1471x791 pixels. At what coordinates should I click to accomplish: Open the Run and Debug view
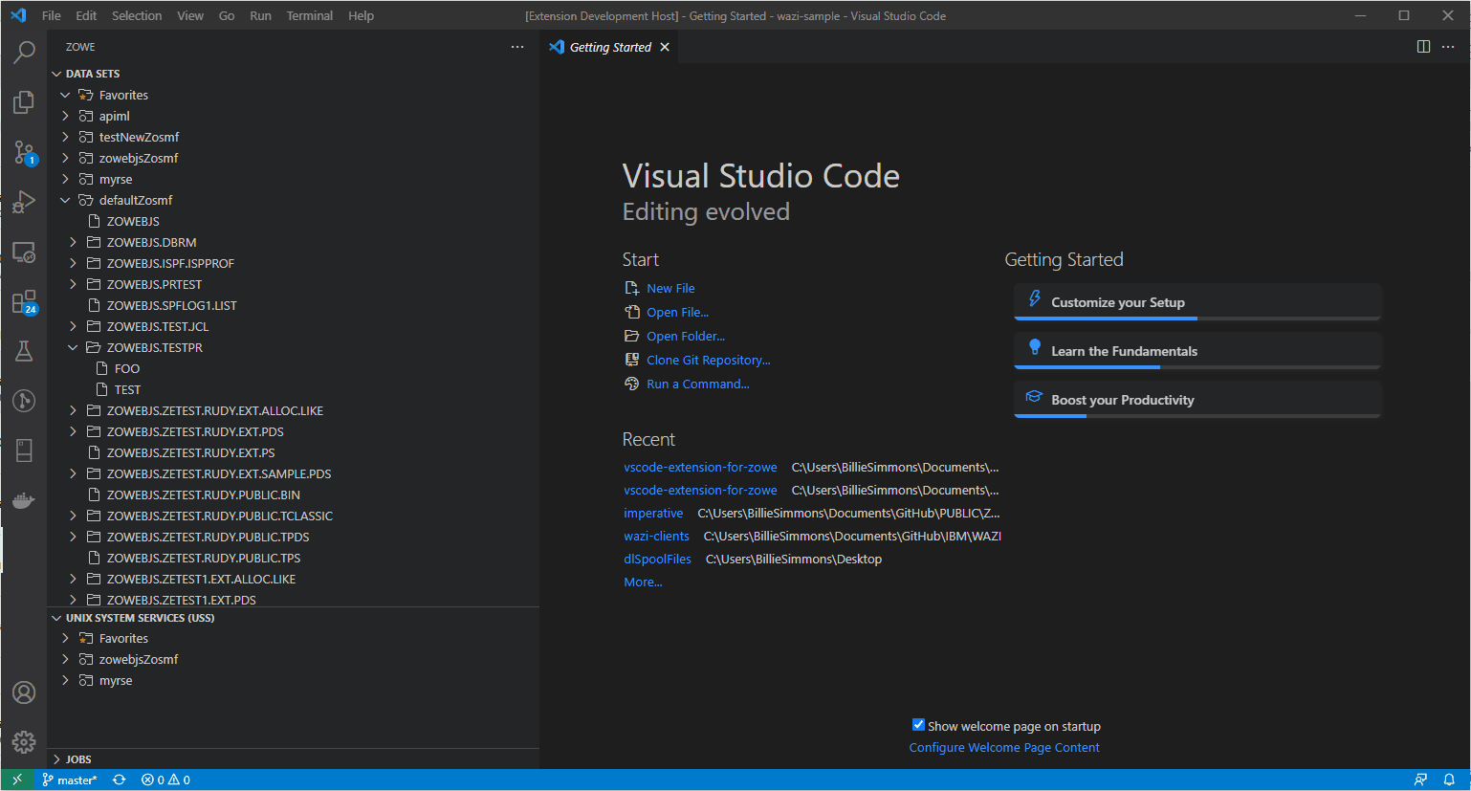coord(24,202)
